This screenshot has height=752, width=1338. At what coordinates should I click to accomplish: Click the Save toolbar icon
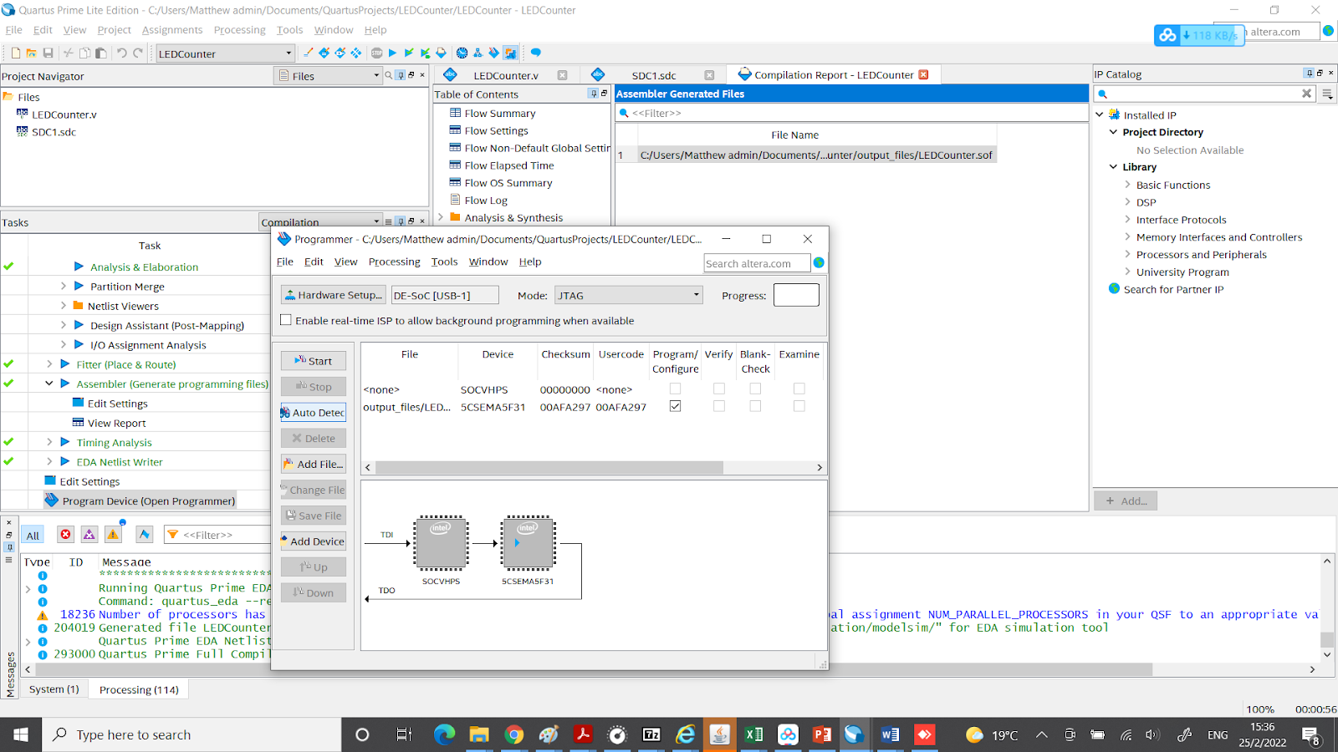pyautogui.click(x=48, y=53)
